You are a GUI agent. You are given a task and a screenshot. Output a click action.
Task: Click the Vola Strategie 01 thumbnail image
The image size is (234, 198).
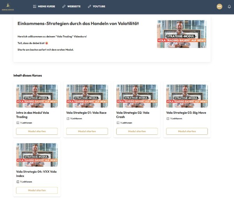point(87,96)
